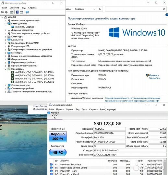168x175 pixels.
Task: Click the blue Help icon in Device Manager toolbar
Action: coord(17,12)
